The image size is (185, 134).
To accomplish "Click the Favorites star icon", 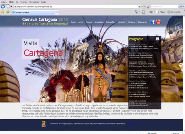I will tap(3, 12).
